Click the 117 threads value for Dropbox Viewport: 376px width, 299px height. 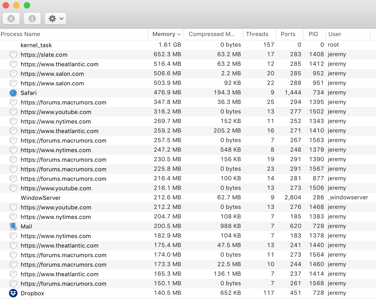pos(269,293)
